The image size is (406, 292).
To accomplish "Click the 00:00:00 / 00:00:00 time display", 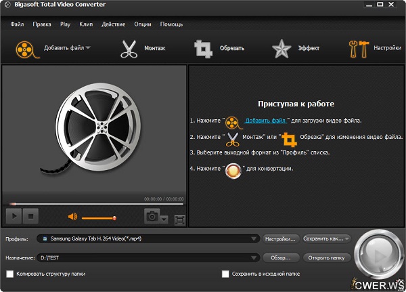I will [164, 199].
